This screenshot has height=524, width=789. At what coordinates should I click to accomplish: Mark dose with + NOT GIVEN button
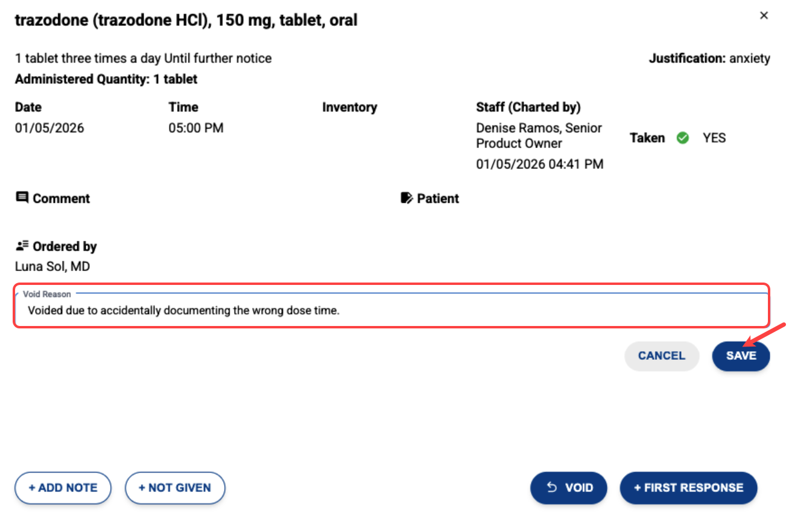tap(175, 488)
